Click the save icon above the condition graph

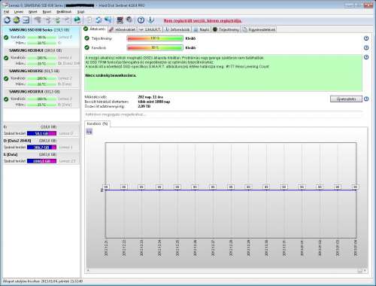89,132
